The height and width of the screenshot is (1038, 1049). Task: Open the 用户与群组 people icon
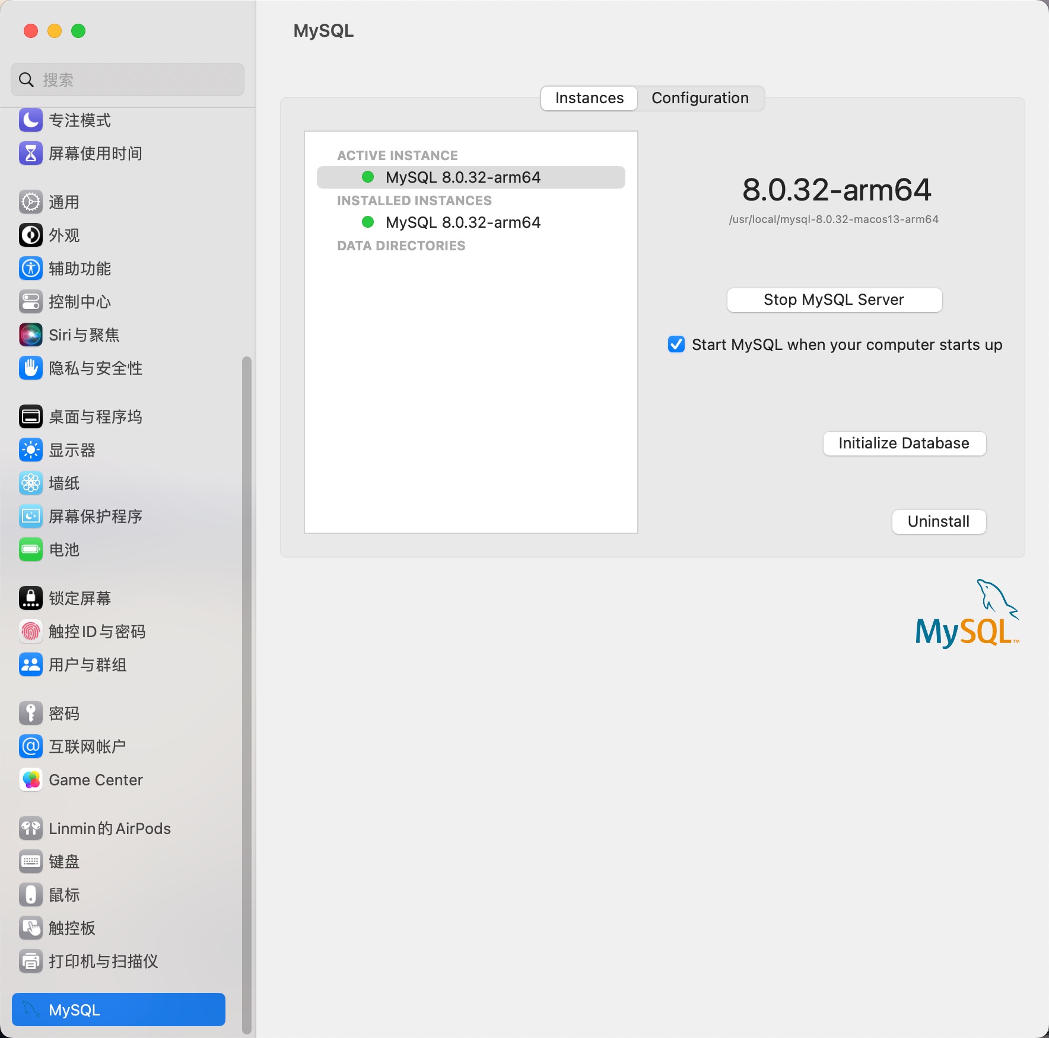tap(31, 665)
